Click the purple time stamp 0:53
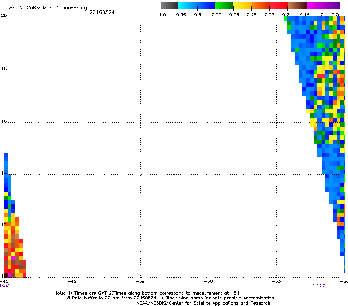This screenshot has height=306, width=348. pos(5,286)
